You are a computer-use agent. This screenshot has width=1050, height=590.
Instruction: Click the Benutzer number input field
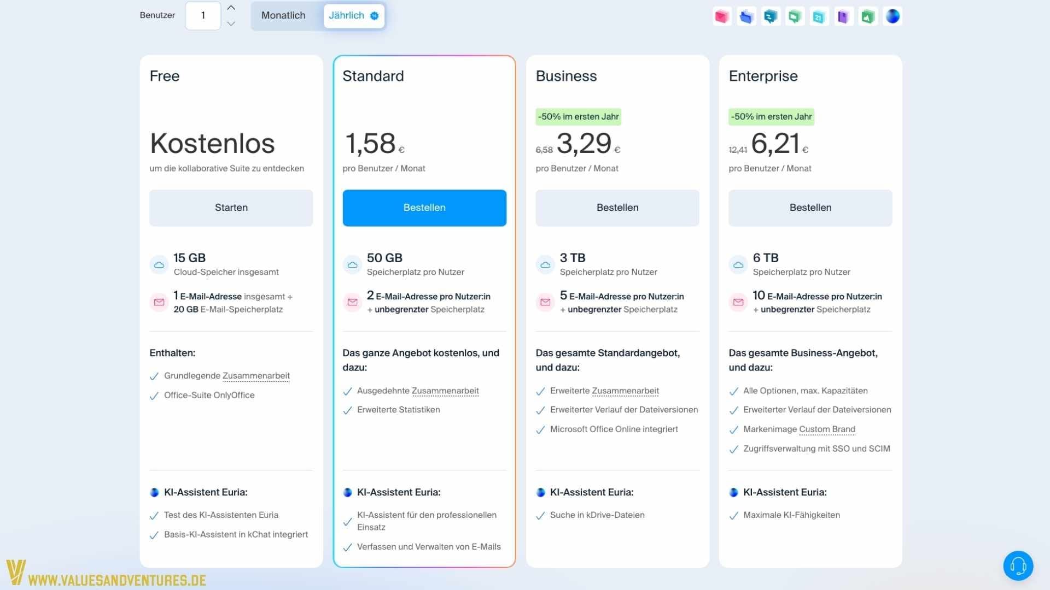click(203, 16)
